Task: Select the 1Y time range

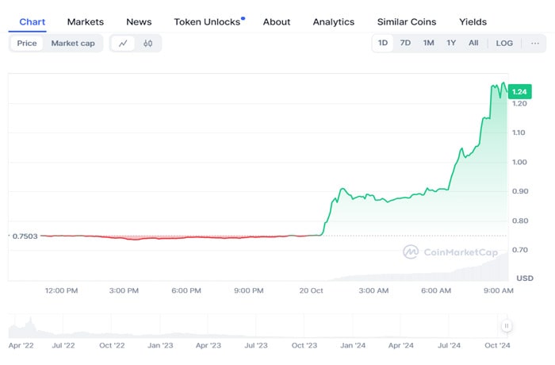Action: [x=451, y=43]
